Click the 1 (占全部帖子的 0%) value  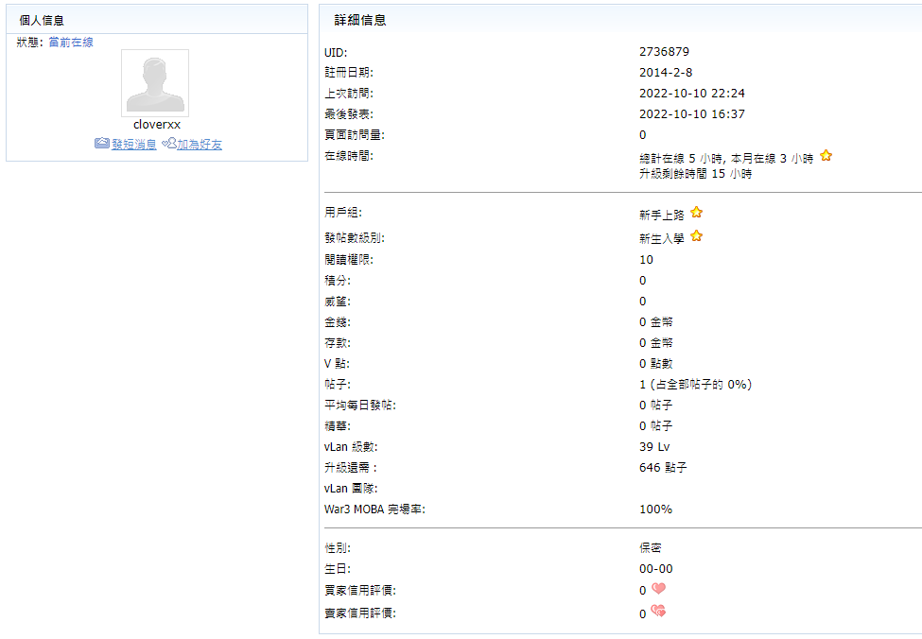(696, 385)
